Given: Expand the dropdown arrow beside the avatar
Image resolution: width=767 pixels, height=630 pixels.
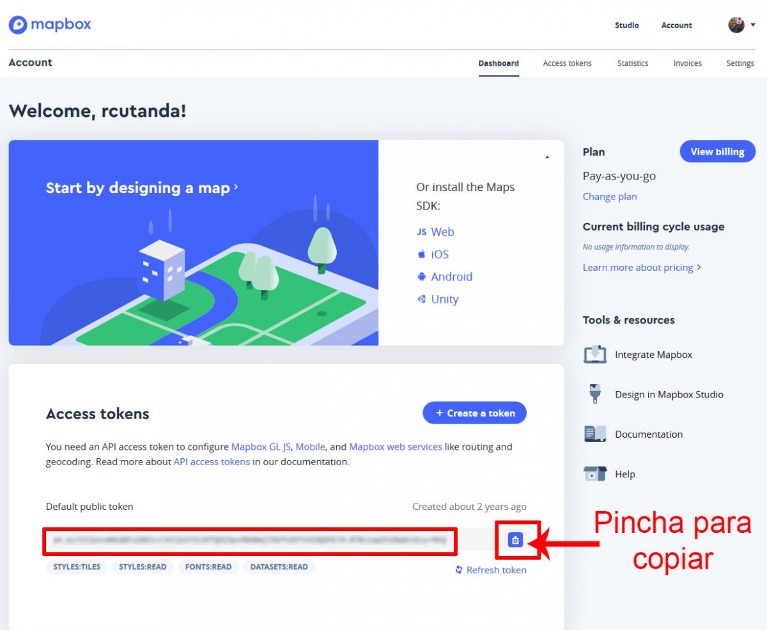Looking at the screenshot, I should tap(752, 26).
